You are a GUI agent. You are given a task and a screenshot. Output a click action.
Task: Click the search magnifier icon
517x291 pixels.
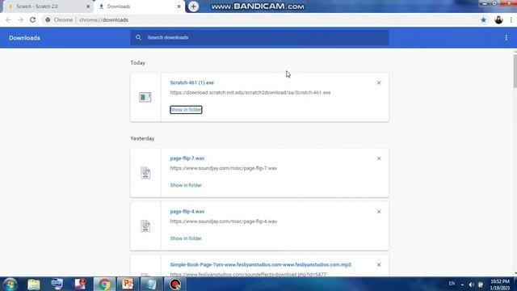coord(138,38)
